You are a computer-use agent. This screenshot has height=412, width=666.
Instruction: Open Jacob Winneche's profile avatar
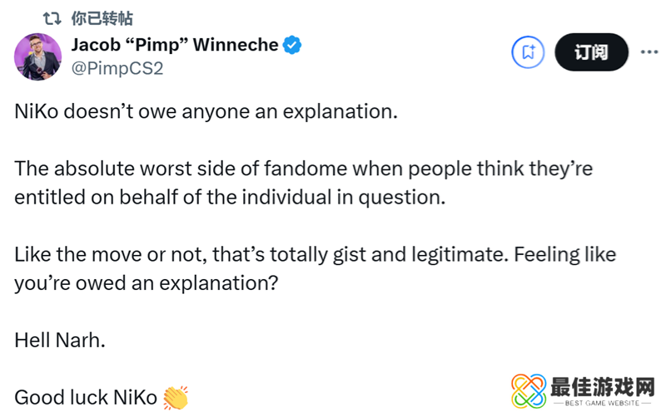tap(37, 56)
